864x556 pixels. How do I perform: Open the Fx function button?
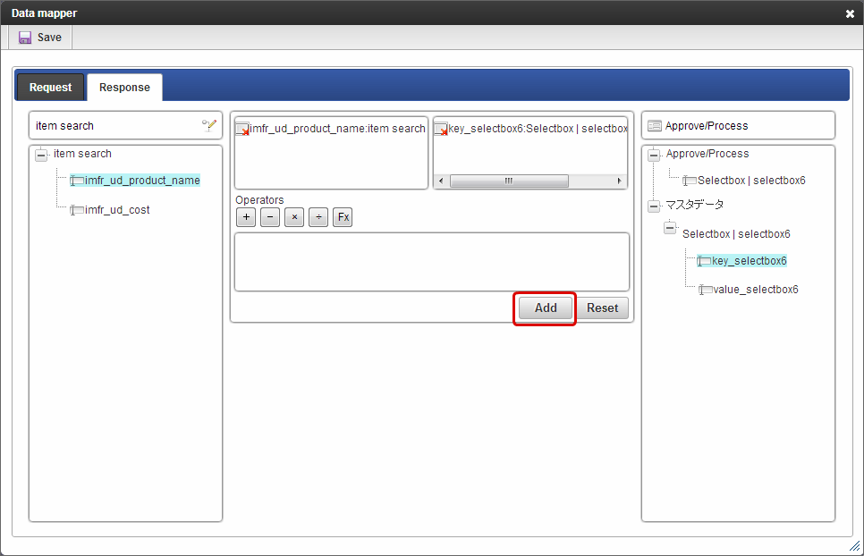tap(343, 217)
